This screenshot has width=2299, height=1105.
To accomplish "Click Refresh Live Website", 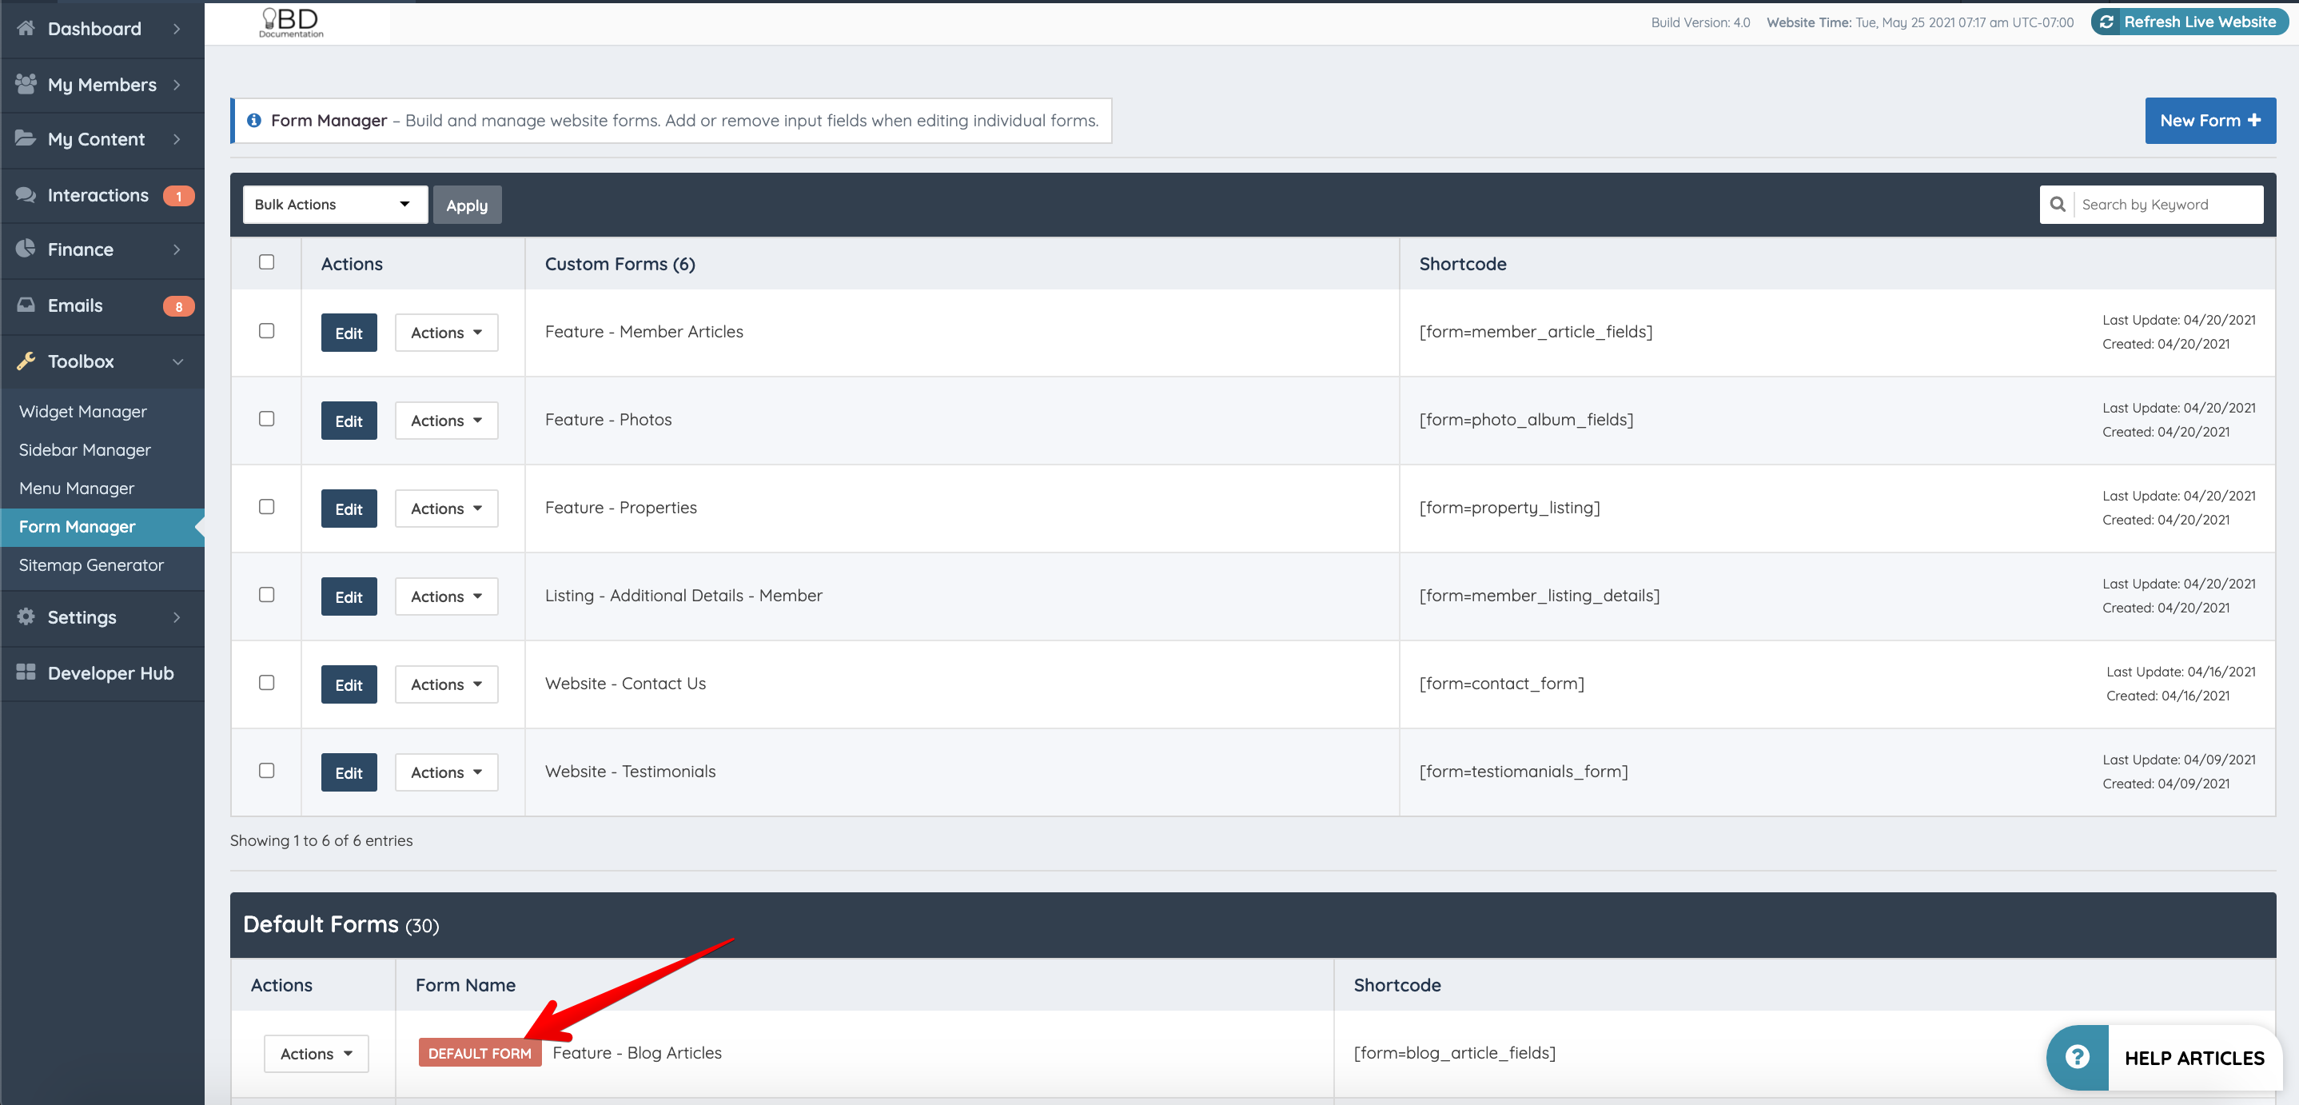I will coord(2189,22).
